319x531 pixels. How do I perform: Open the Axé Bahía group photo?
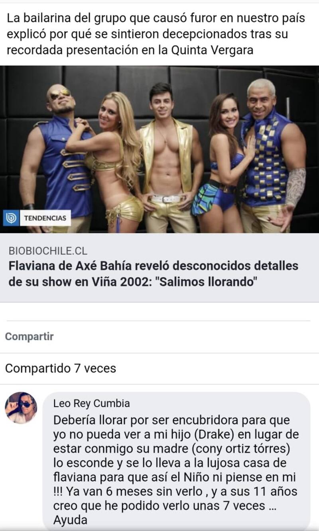coord(159,149)
